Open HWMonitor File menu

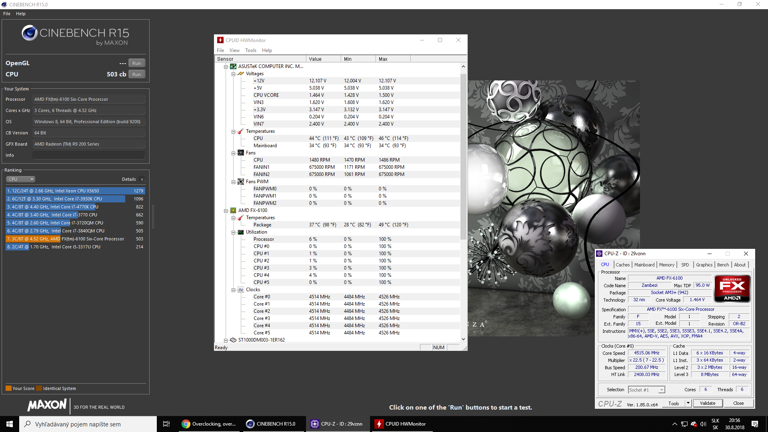tap(220, 50)
